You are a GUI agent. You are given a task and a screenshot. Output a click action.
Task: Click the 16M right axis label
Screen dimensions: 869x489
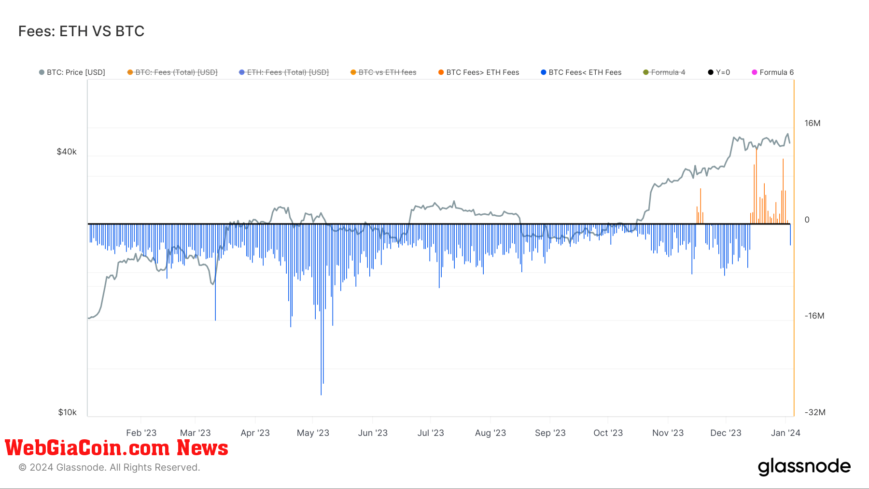(813, 123)
